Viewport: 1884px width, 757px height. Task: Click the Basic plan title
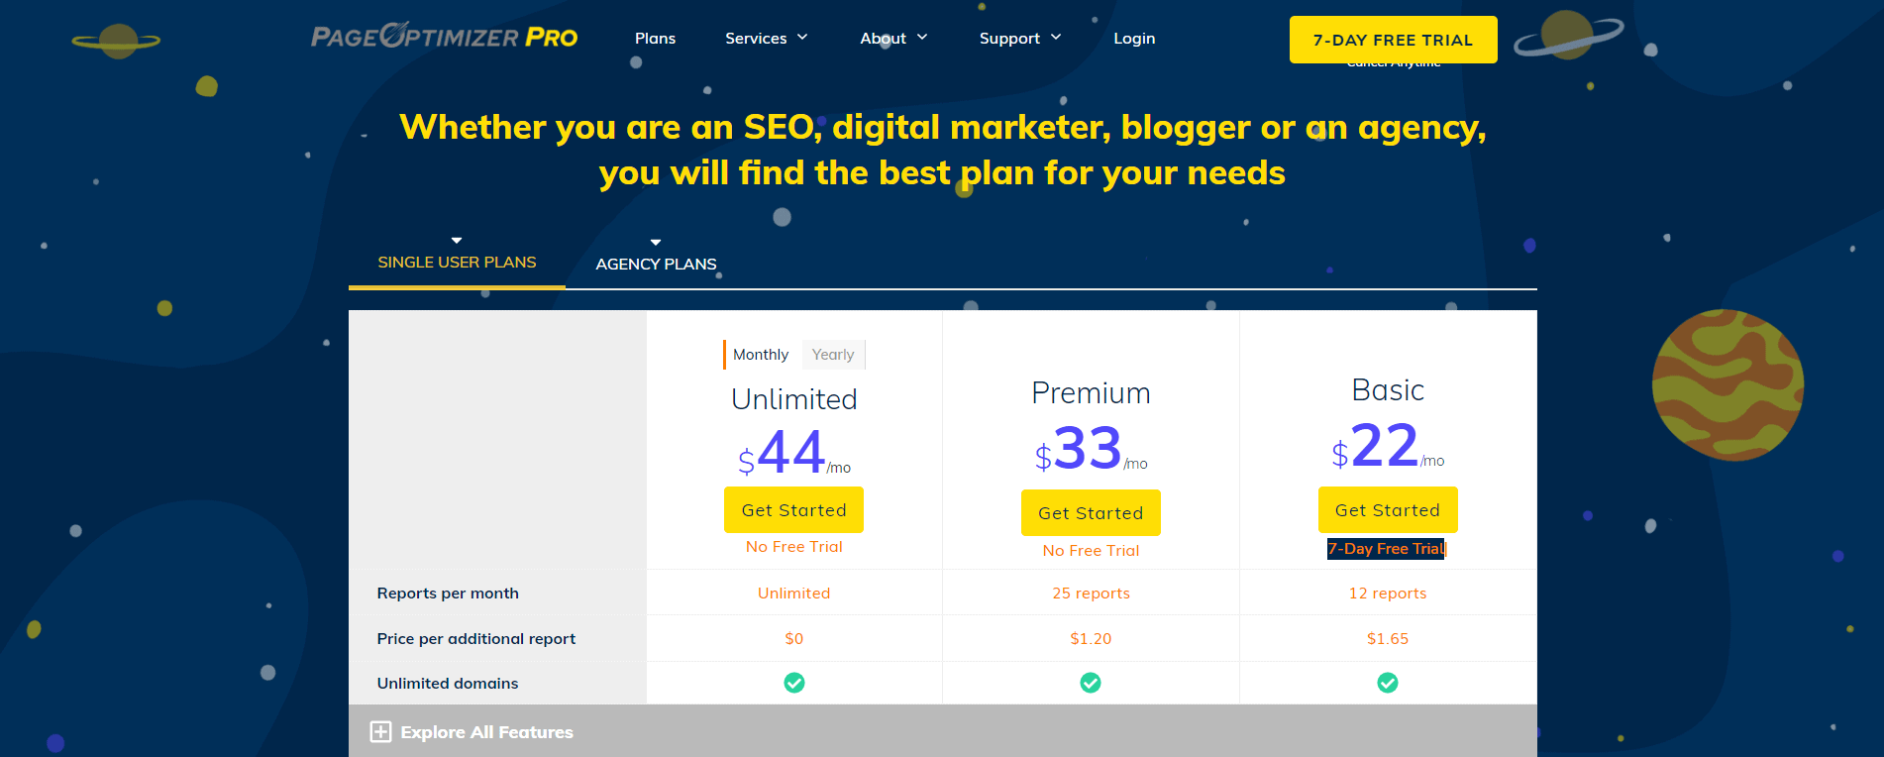click(x=1388, y=389)
